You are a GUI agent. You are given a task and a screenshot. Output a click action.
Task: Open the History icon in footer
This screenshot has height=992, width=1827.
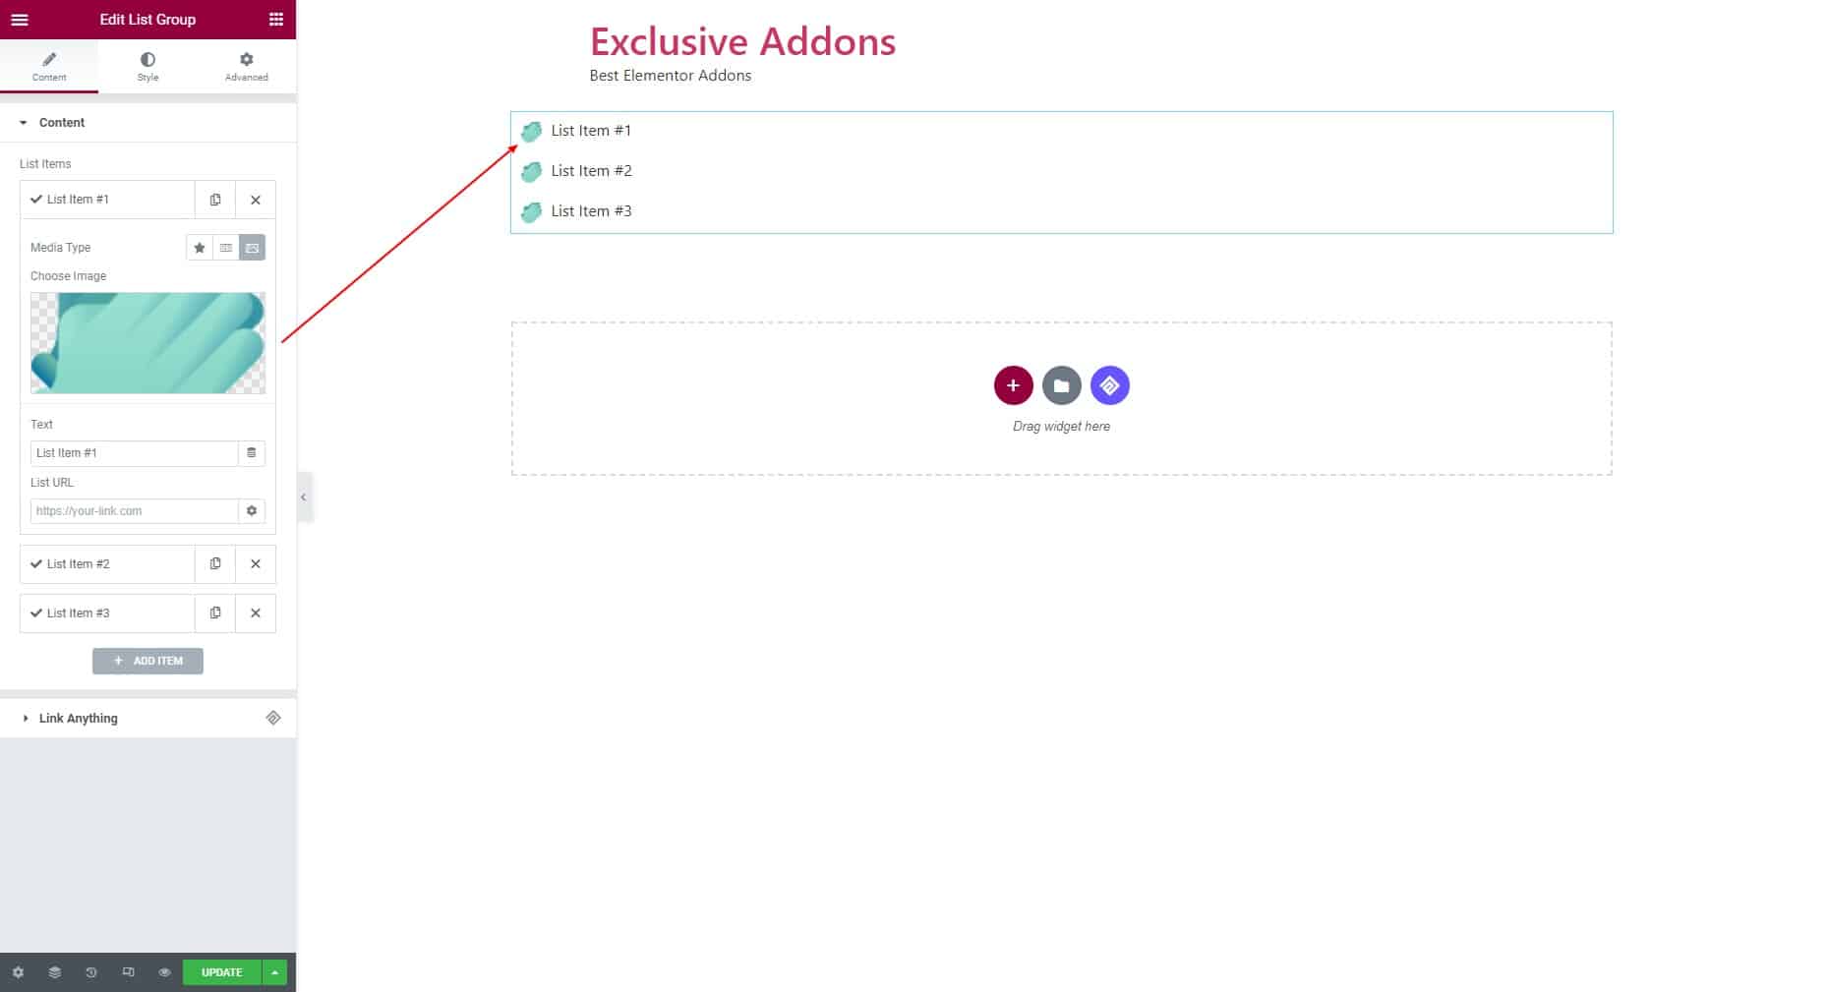(91, 972)
